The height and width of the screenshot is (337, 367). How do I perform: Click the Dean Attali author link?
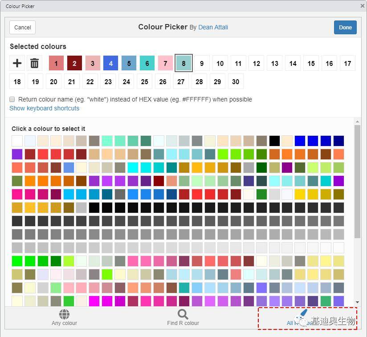point(213,27)
